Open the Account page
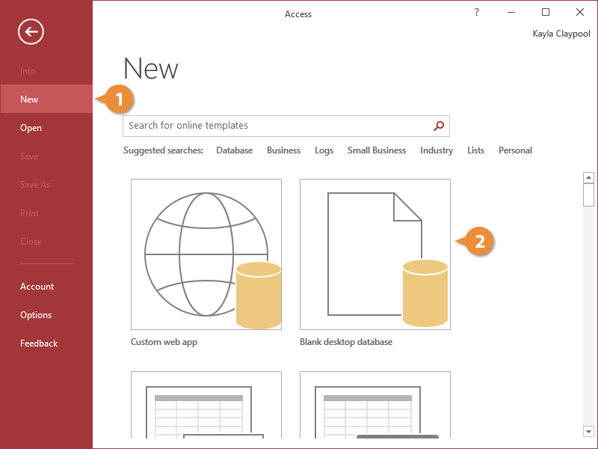The width and height of the screenshot is (598, 449). tap(37, 287)
